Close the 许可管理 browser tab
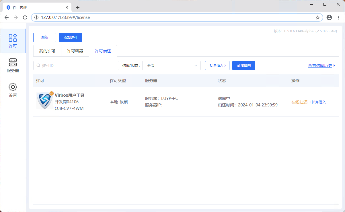 click(x=67, y=7)
